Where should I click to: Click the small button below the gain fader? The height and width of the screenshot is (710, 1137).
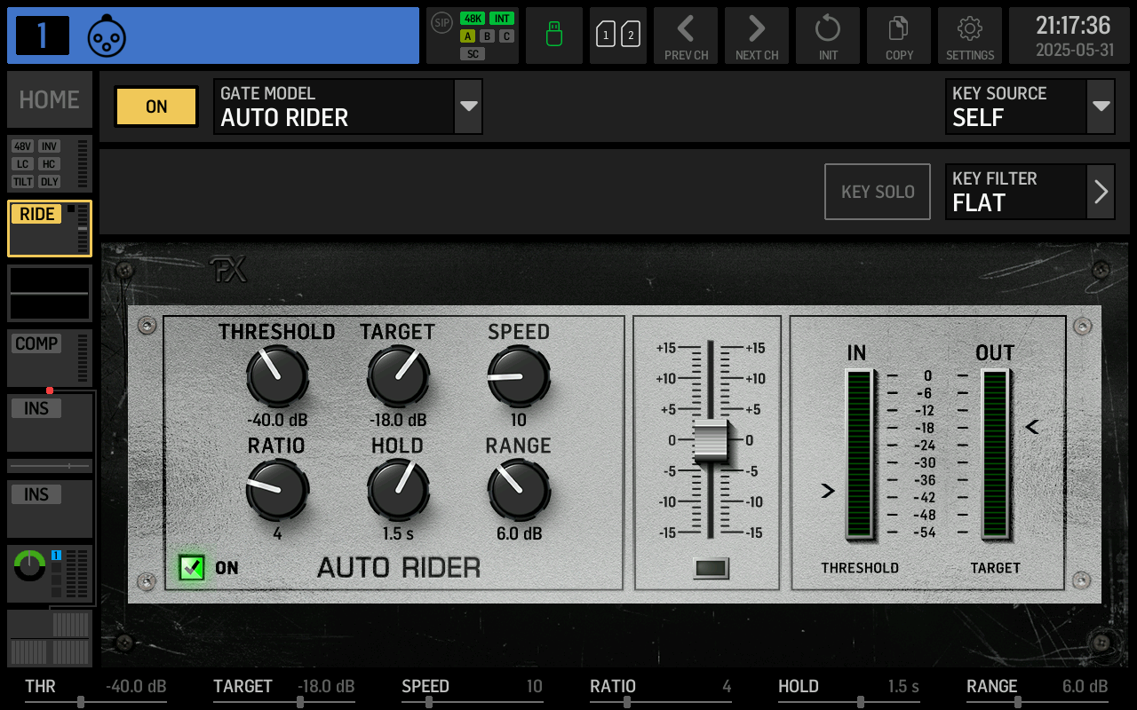(711, 569)
